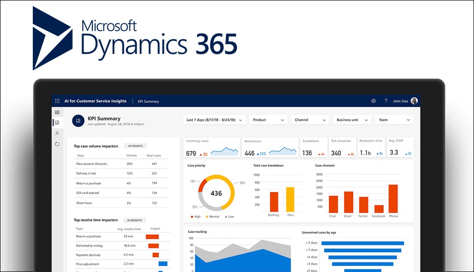The height and width of the screenshot is (272, 474).
Task: Select the KPI Summary breadcrumb tab
Action: click(x=148, y=101)
